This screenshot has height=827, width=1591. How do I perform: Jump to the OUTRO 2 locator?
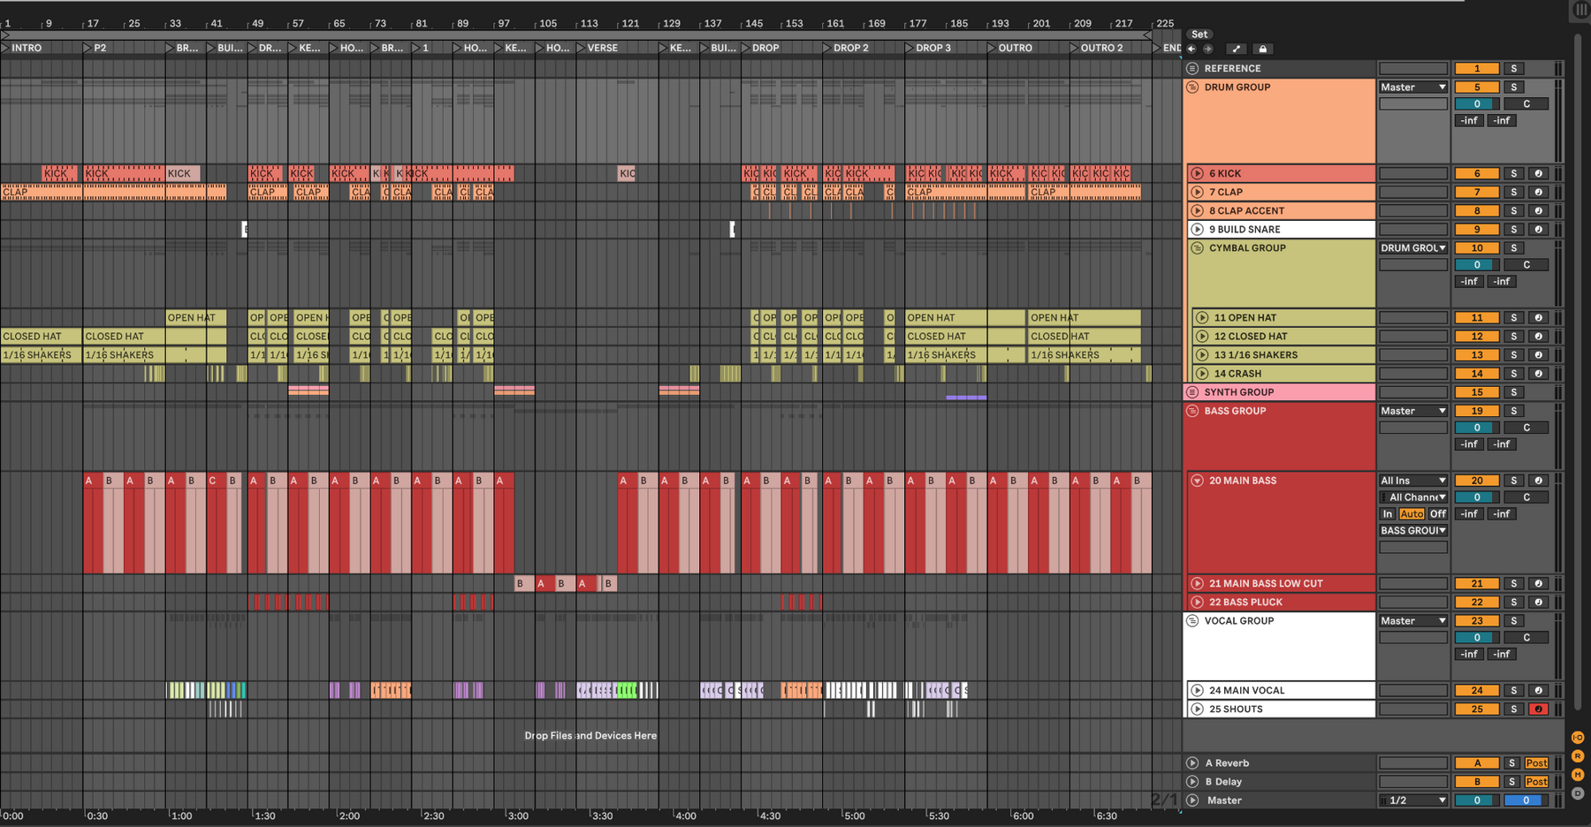click(x=1097, y=48)
